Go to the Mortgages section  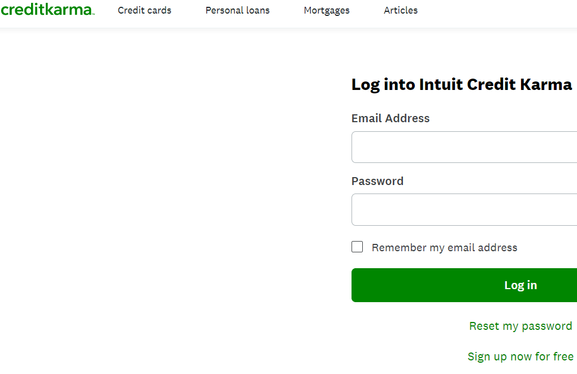click(327, 10)
